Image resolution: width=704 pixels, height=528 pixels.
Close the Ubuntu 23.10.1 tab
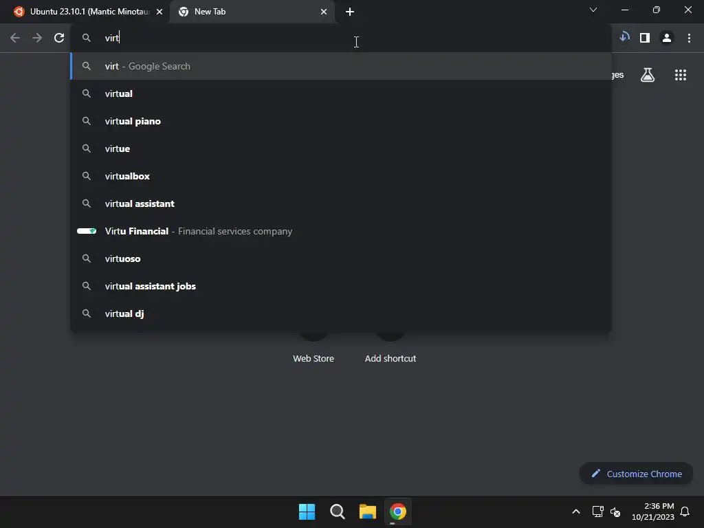(x=159, y=12)
